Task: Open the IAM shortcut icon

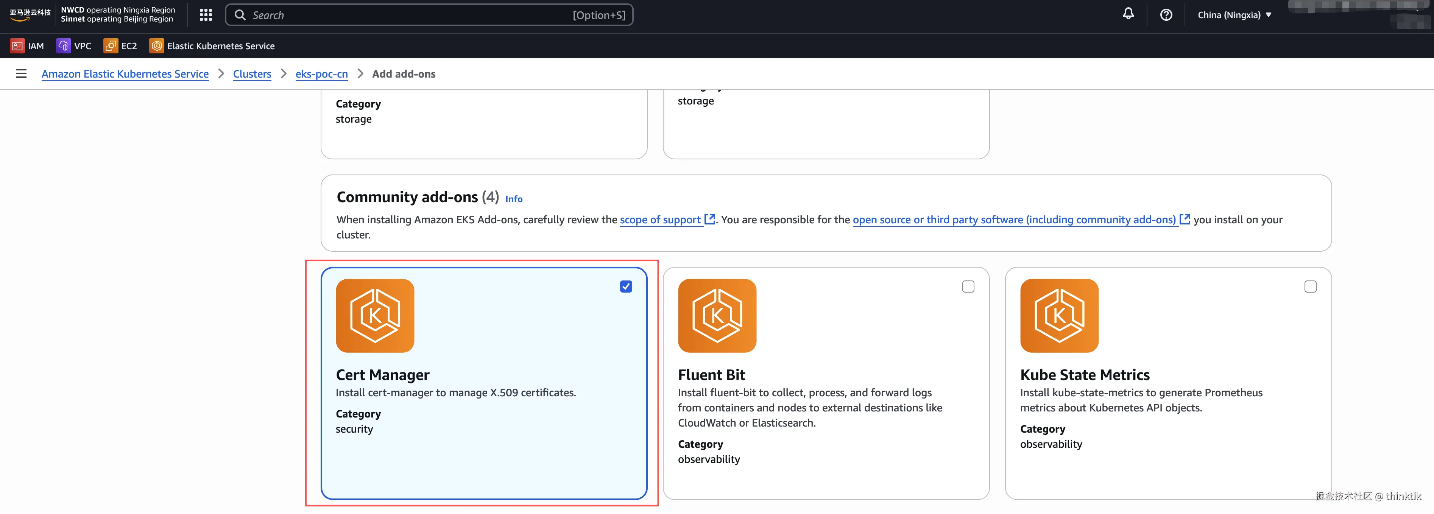Action: 17,46
